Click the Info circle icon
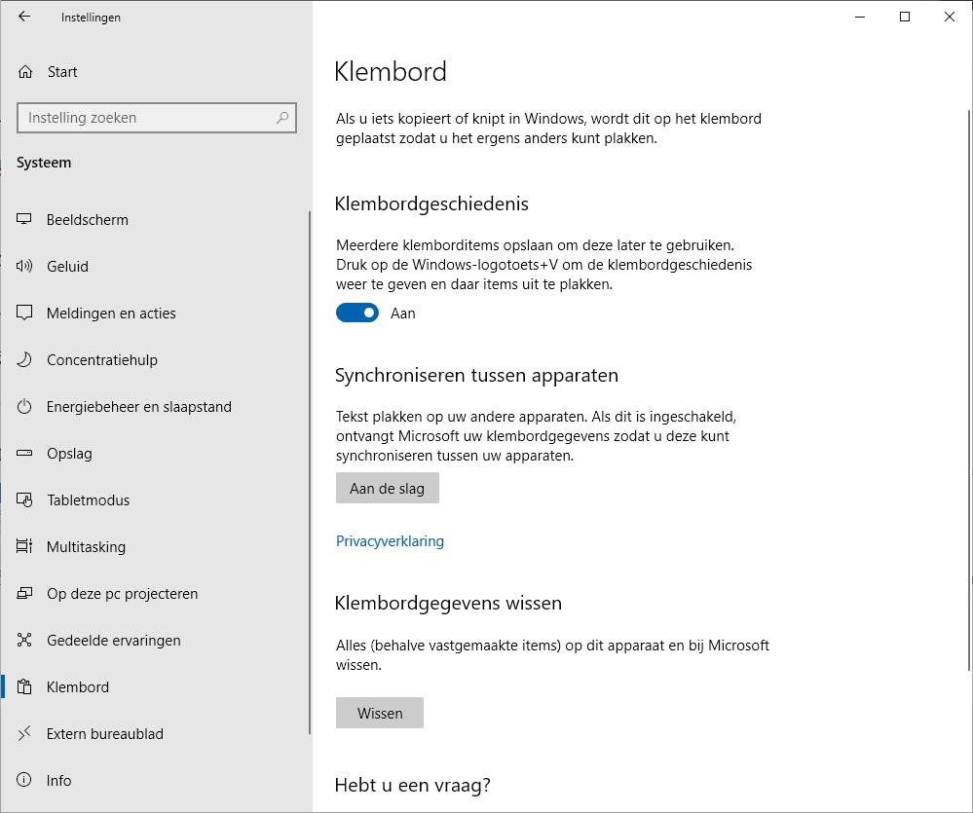This screenshot has width=973, height=813. click(25, 781)
